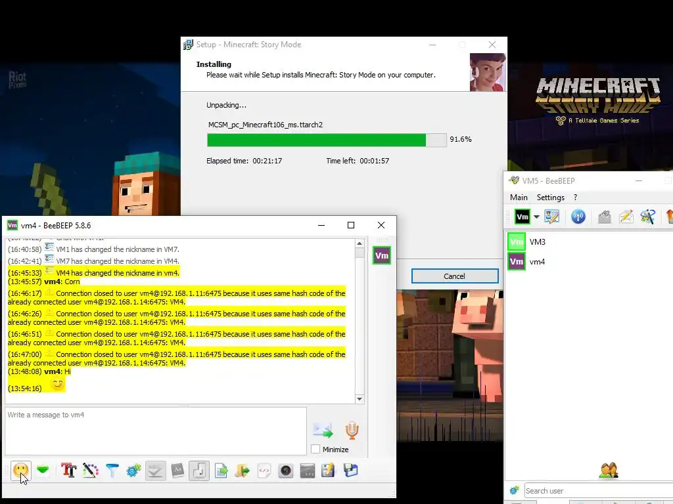
Task: Click the installation progress bar at 91.6%
Action: coord(327,140)
